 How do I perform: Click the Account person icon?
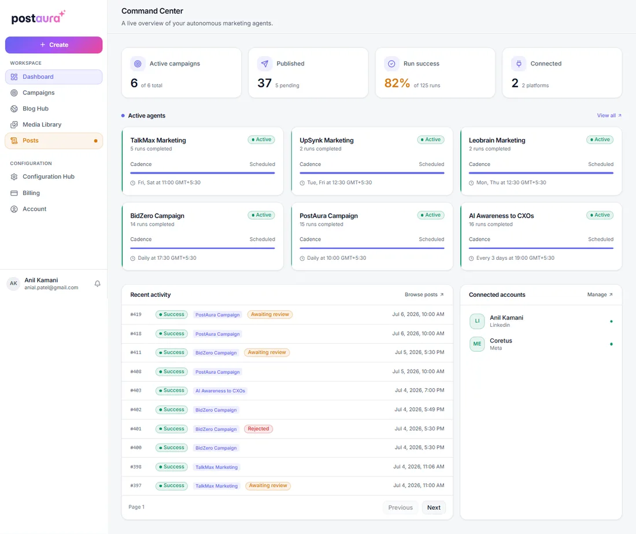(14, 209)
